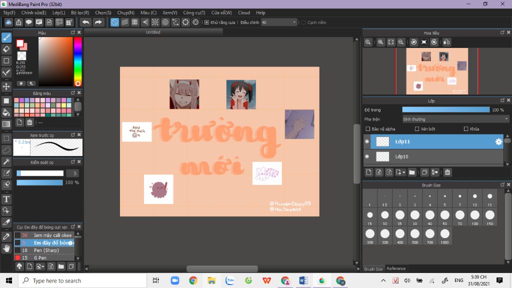This screenshot has height=288, width=512.
Task: Enable the crisscross grid snap
Action: pyautogui.click(x=135, y=22)
